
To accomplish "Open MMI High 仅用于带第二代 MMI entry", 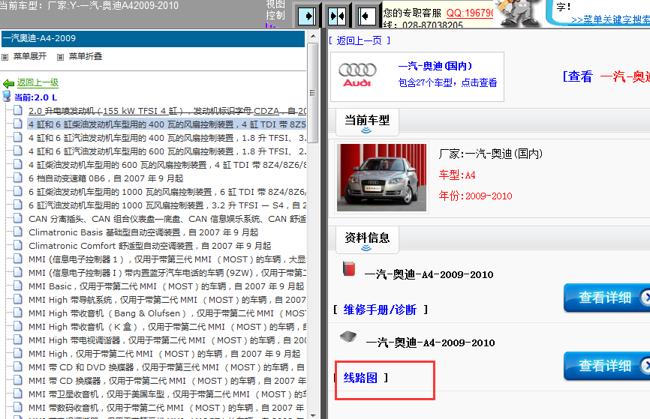I will point(164,354).
